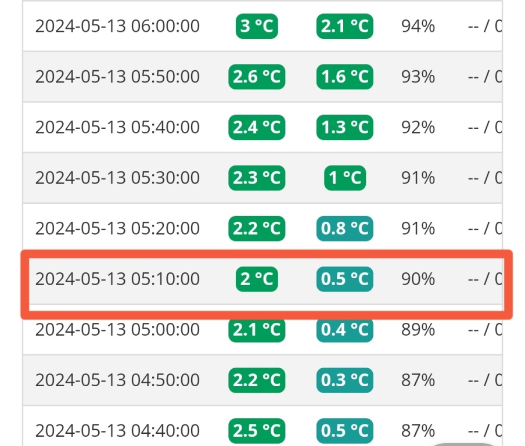Click the green 3 °C temperature badge

257,26
